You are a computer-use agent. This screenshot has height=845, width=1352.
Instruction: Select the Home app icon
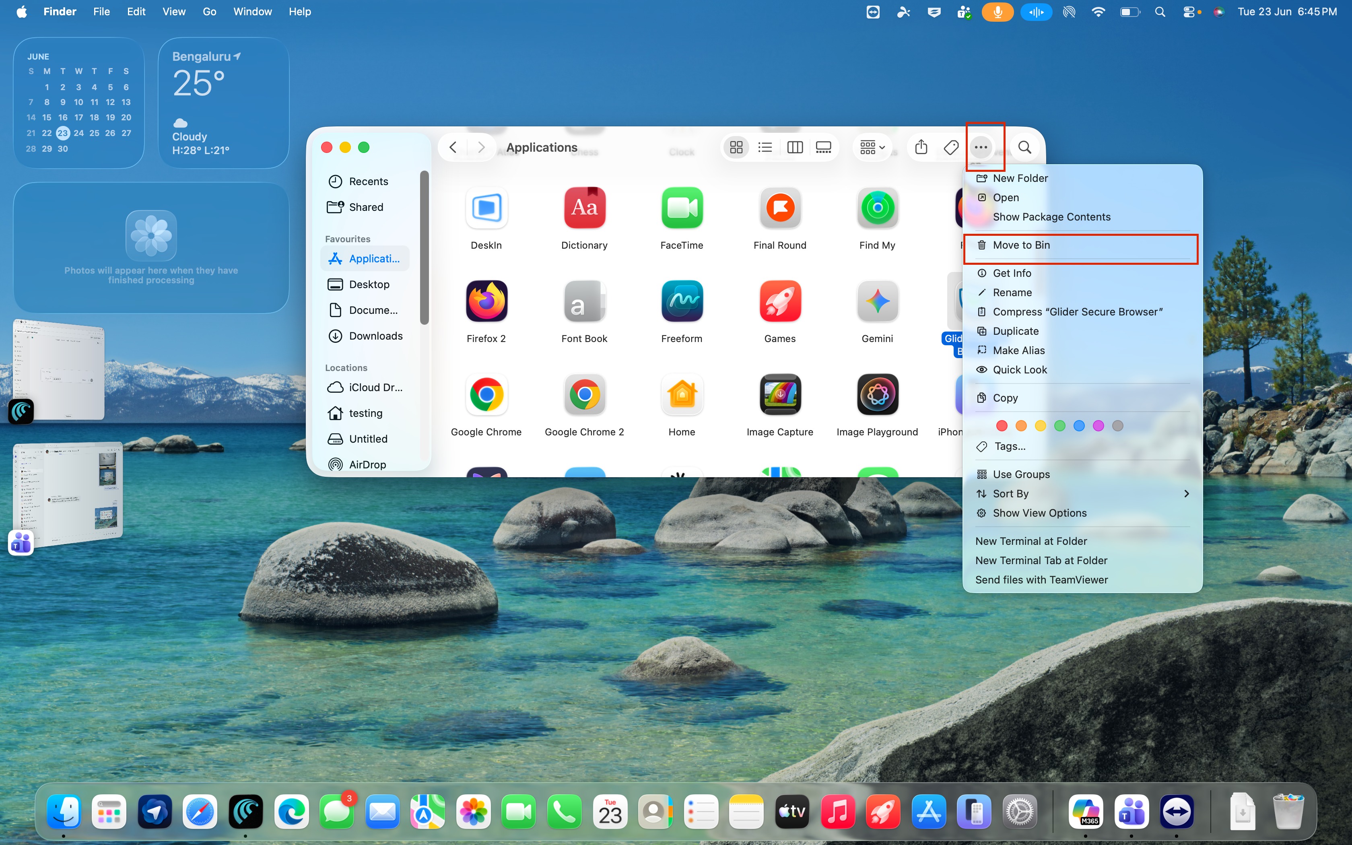click(x=682, y=395)
